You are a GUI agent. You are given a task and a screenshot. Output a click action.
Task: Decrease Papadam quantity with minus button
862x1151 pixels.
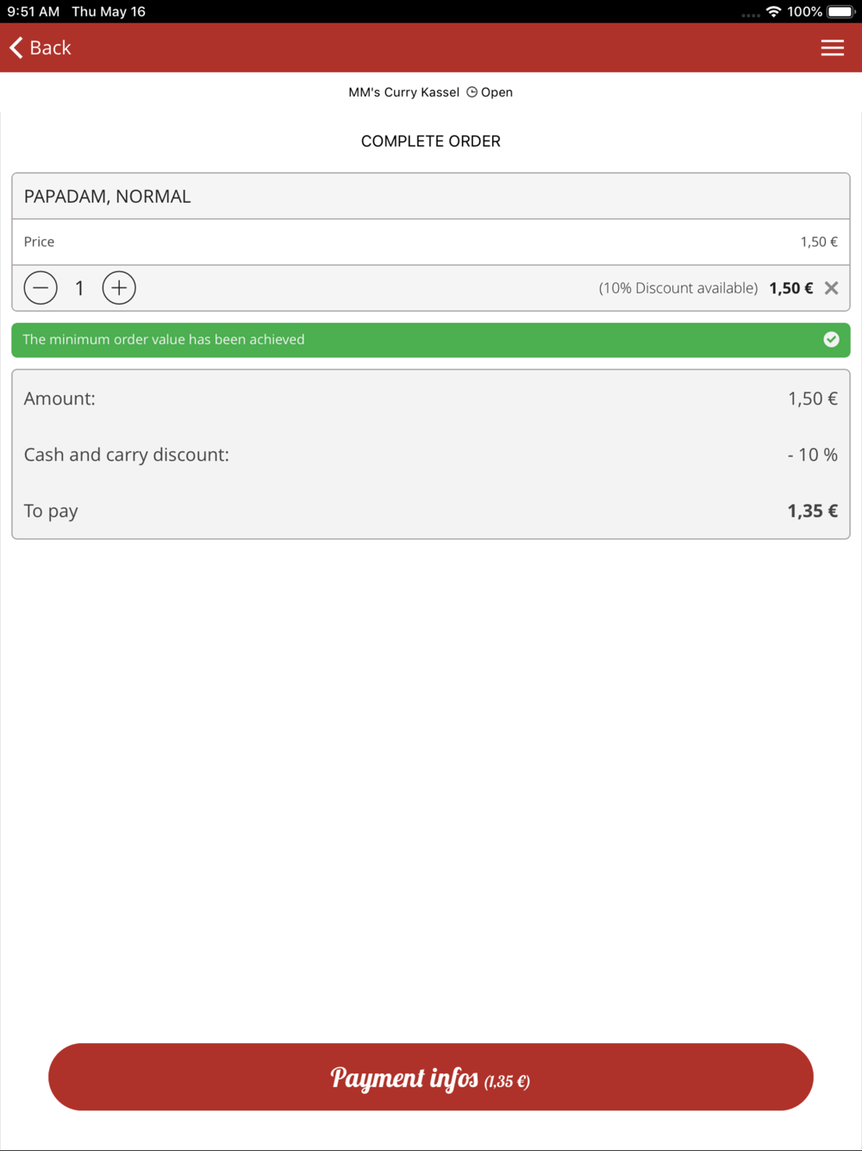[41, 288]
